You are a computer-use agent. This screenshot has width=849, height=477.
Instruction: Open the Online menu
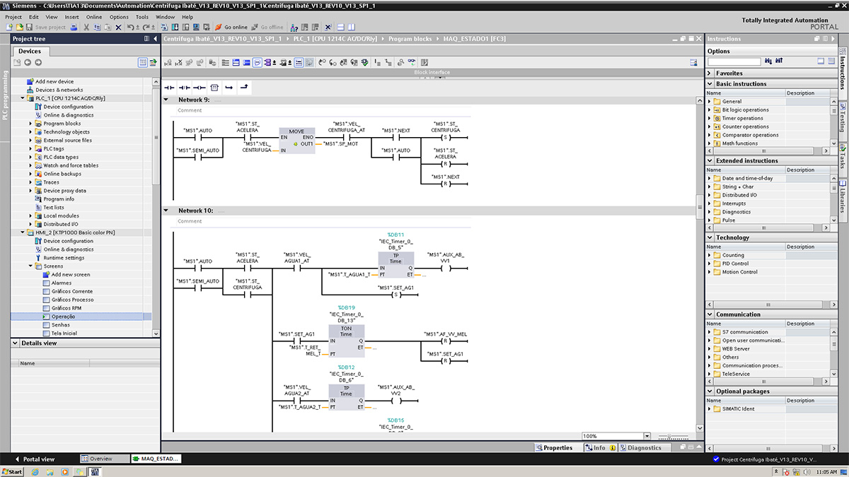(x=93, y=17)
